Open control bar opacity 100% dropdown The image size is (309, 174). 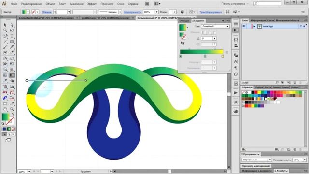[156, 12]
